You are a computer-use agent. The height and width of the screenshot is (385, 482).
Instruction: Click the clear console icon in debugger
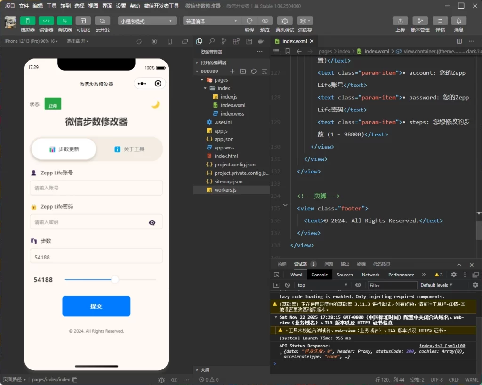point(286,285)
